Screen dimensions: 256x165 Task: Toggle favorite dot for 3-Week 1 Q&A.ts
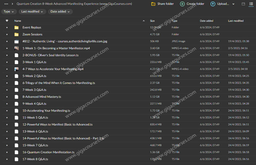7,62
